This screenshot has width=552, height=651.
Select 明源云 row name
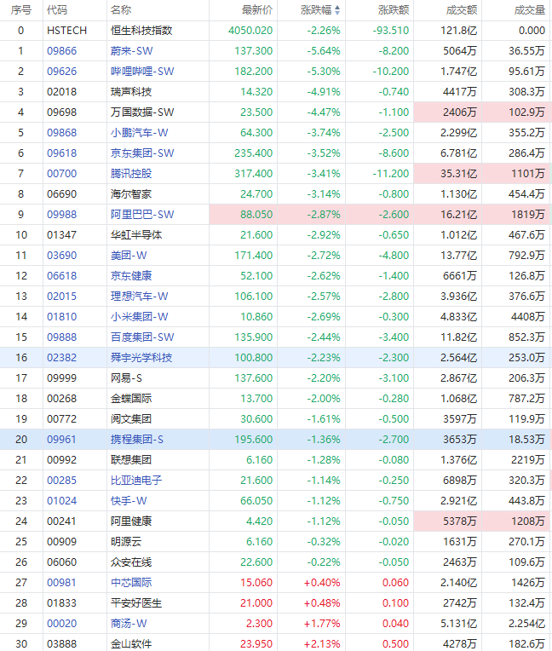(x=126, y=541)
